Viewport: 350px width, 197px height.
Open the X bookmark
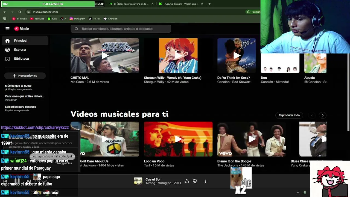[63, 19]
